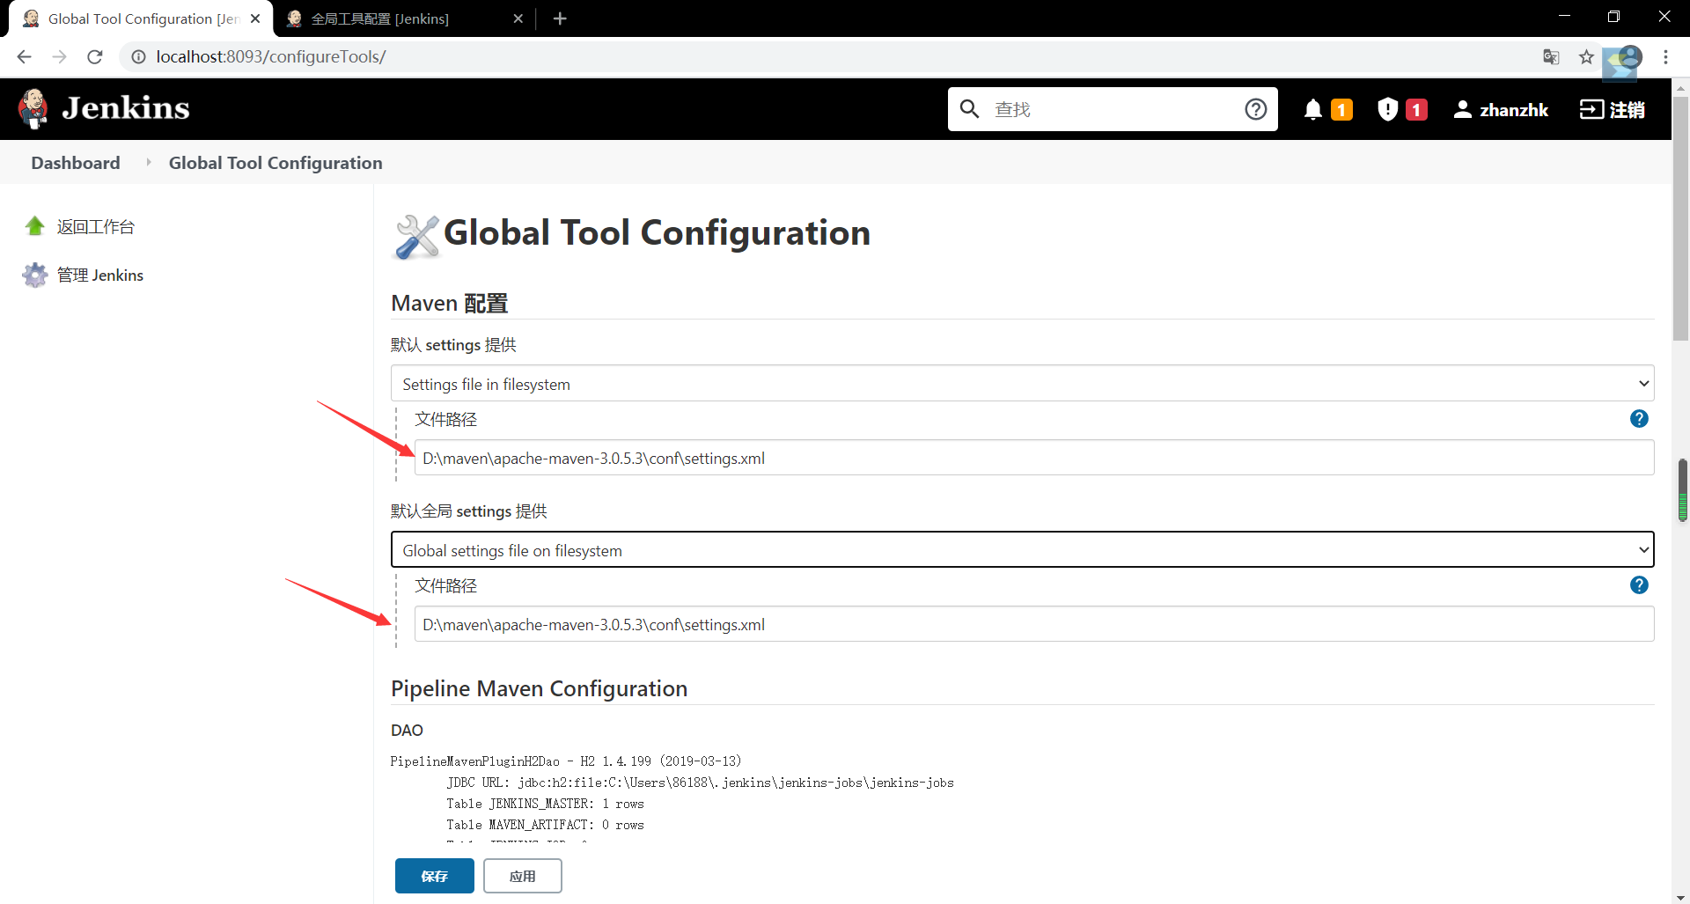Open security warnings shield icon

pos(1388,109)
